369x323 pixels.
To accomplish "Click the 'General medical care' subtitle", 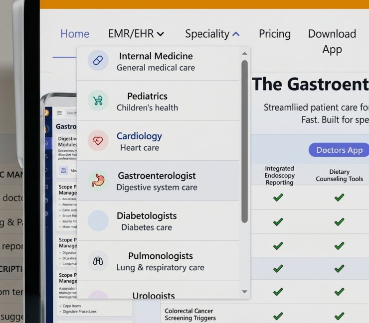I will pyautogui.click(x=156, y=68).
